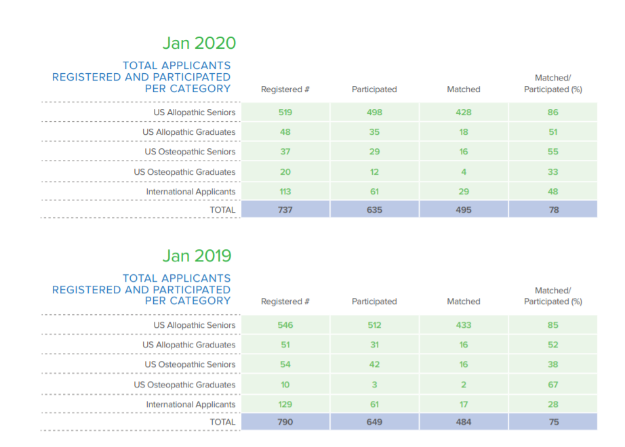Click the 113 International Applicants registered cell

[x=285, y=192]
